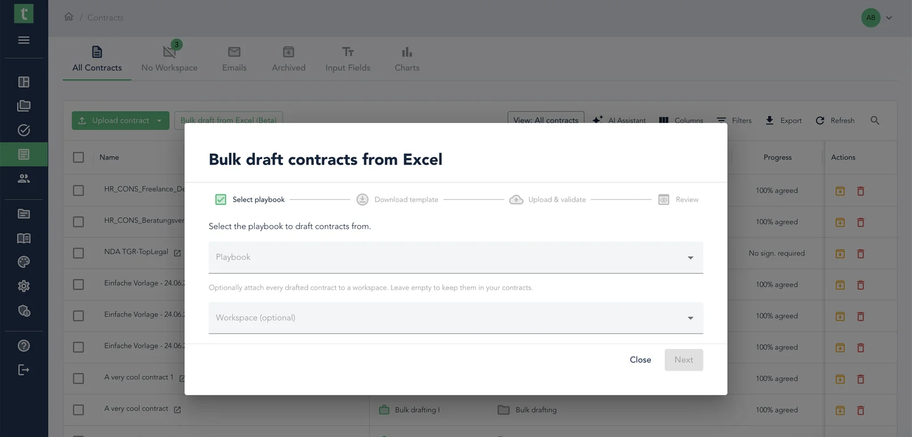The height and width of the screenshot is (437, 912).
Task: Toggle the select-all checkbox beside Name
Action: coord(79,157)
